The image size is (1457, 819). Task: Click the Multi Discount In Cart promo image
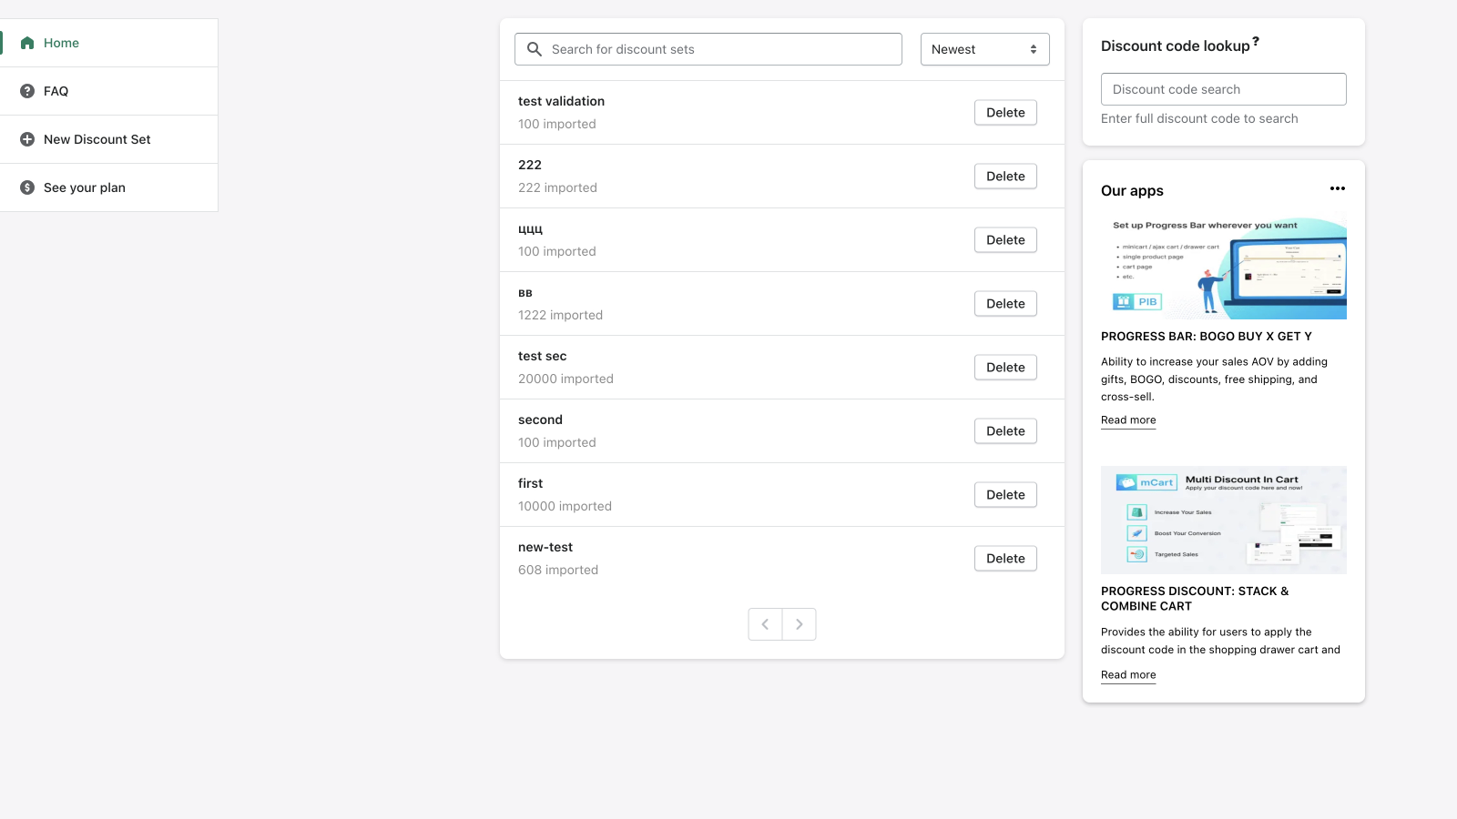[x=1223, y=520]
